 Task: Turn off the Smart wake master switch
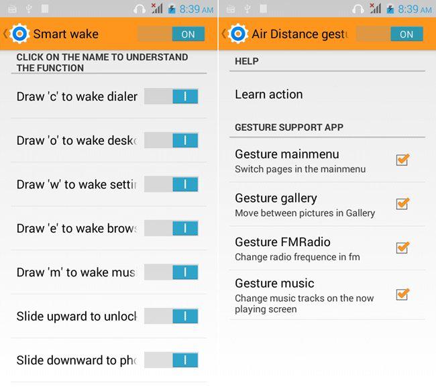(171, 34)
